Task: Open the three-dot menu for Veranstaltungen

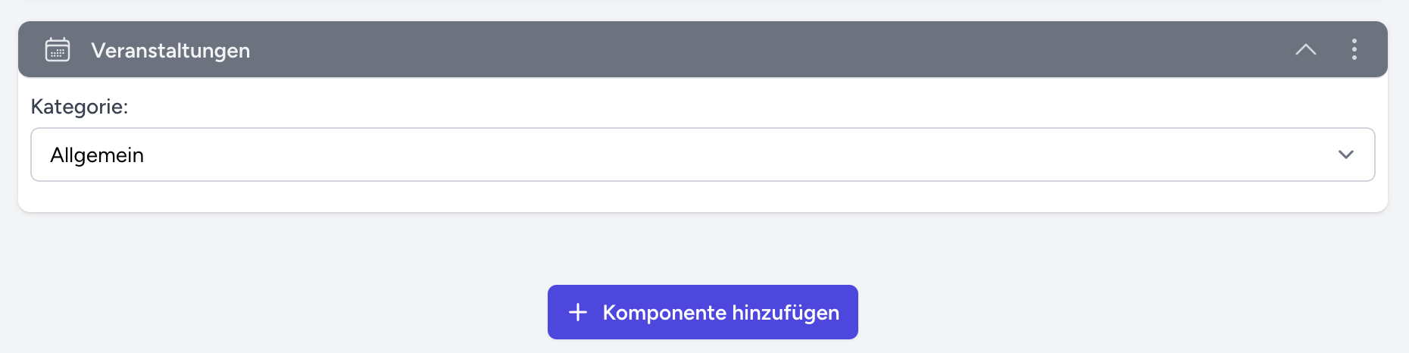Action: point(1354,50)
